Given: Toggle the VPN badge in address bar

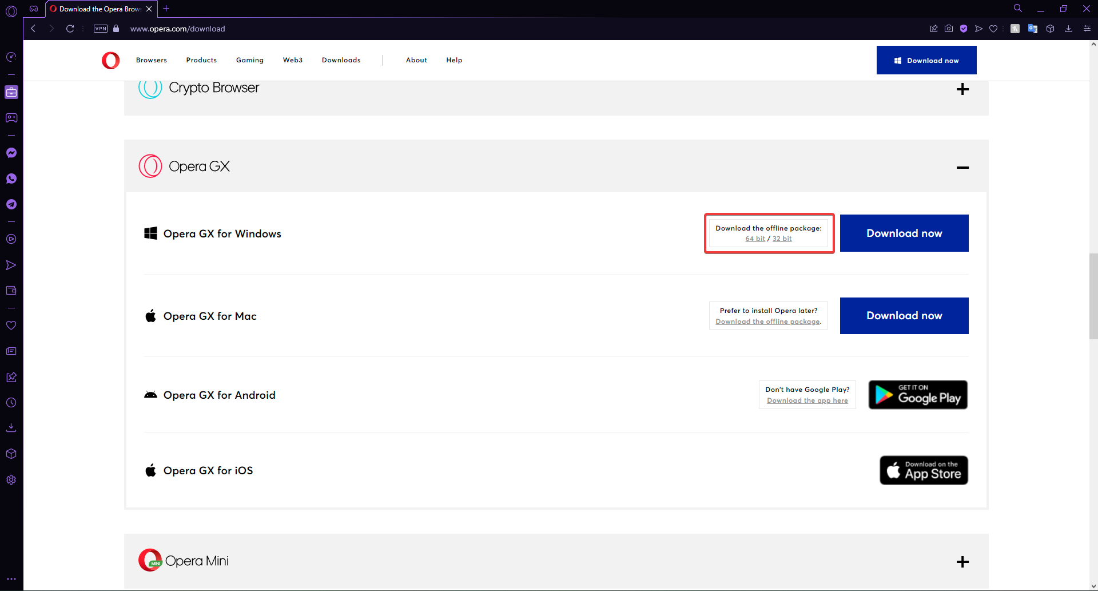Looking at the screenshot, I should [x=101, y=29].
